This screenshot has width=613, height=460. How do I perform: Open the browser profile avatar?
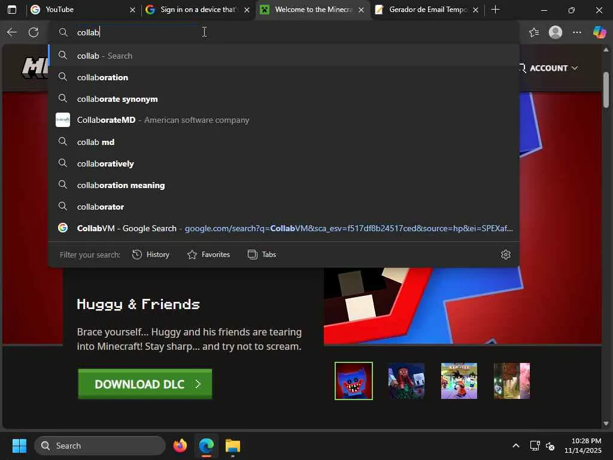(x=556, y=32)
